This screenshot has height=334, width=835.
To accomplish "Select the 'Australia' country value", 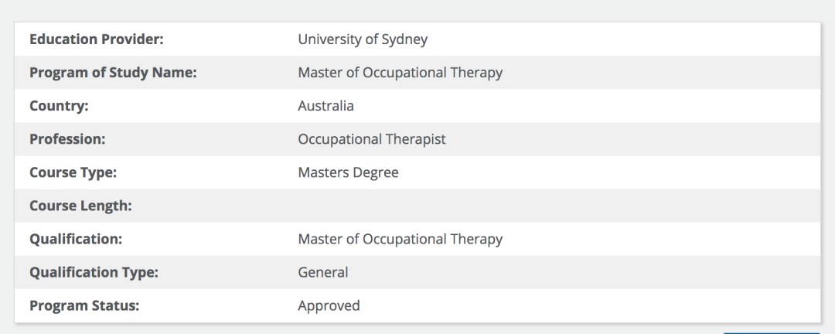I will pyautogui.click(x=325, y=106).
